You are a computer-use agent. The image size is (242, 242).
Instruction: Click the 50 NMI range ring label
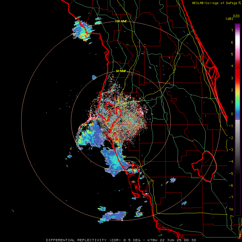tap(121, 71)
